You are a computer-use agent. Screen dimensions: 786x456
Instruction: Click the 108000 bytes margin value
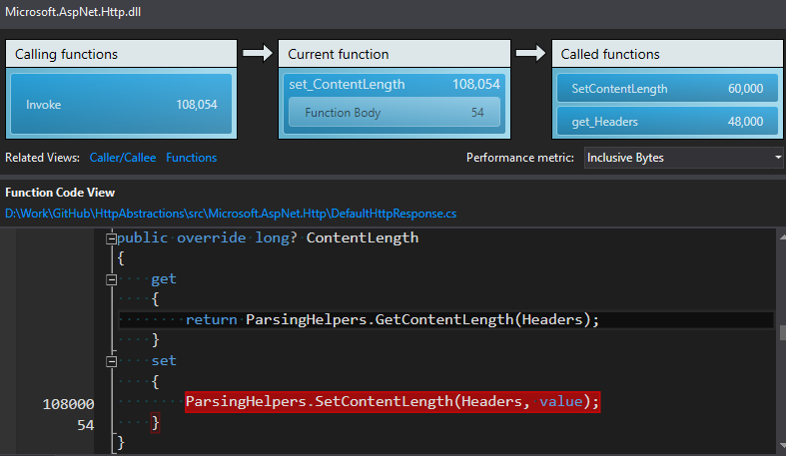click(68, 404)
